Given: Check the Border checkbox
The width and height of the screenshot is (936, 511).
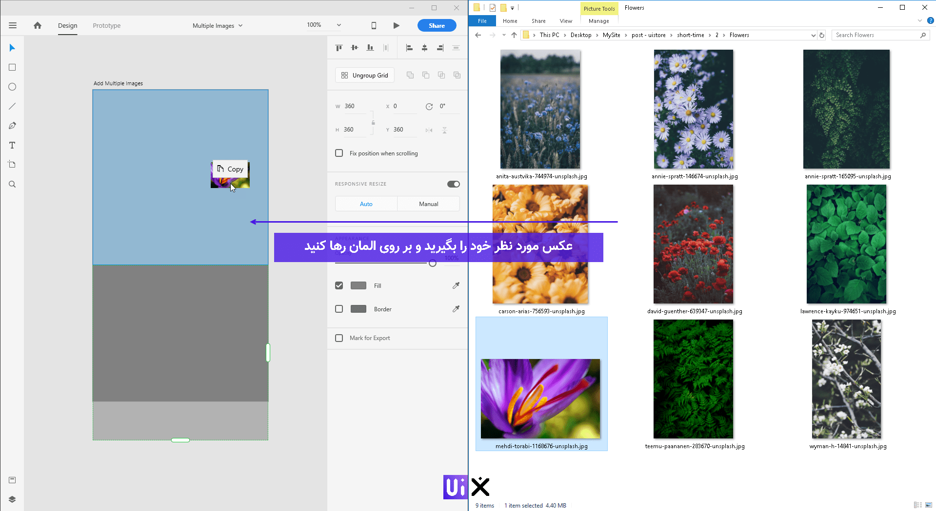Looking at the screenshot, I should pyautogui.click(x=339, y=309).
